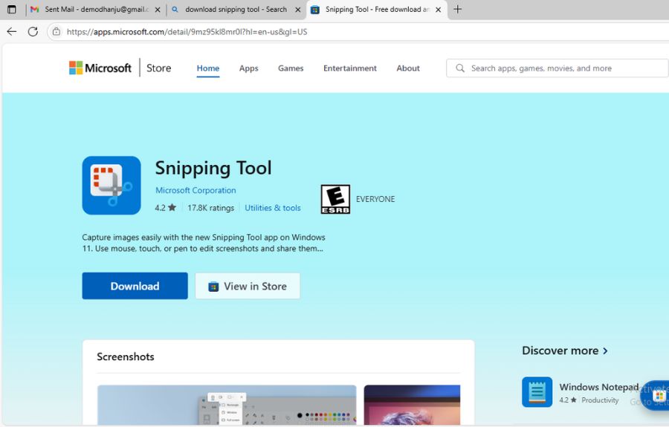Viewport: 669px width, 427px height.
Task: Click the Snipping Tool title heading
Action: pyautogui.click(x=213, y=169)
